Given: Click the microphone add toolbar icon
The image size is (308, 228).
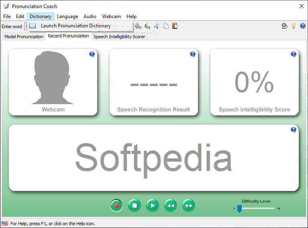Looking at the screenshot, I should click(x=138, y=26).
